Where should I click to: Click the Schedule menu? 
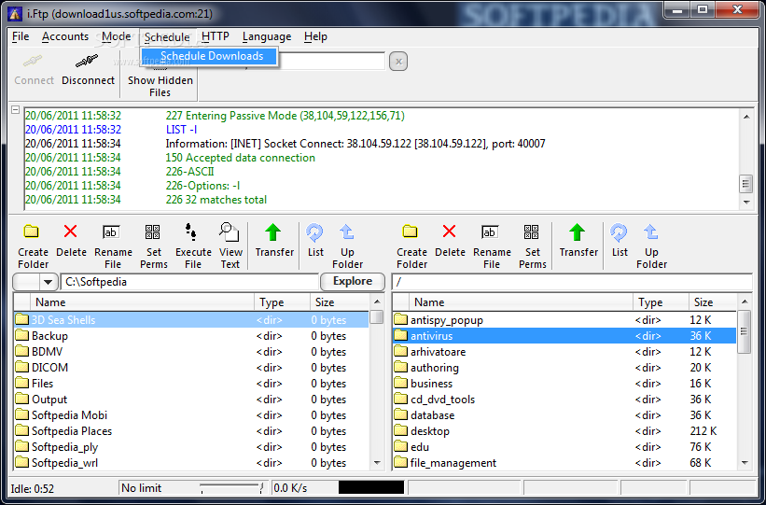pyautogui.click(x=167, y=37)
